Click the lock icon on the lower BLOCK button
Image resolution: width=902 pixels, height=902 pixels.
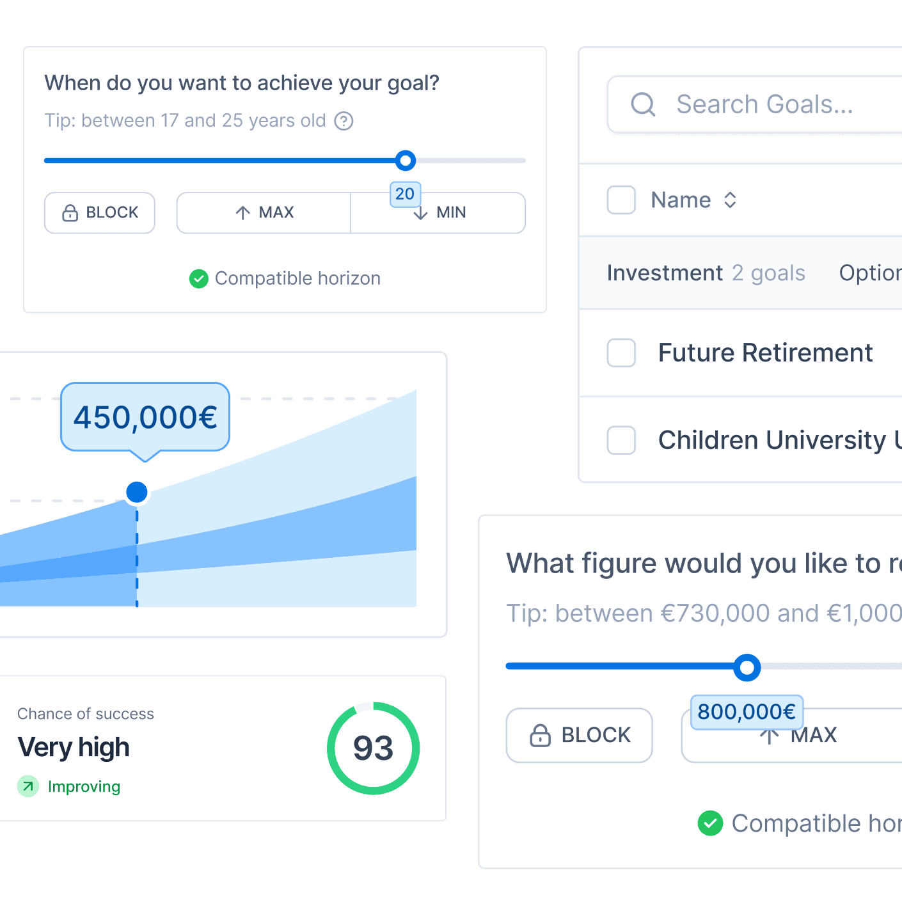[542, 735]
